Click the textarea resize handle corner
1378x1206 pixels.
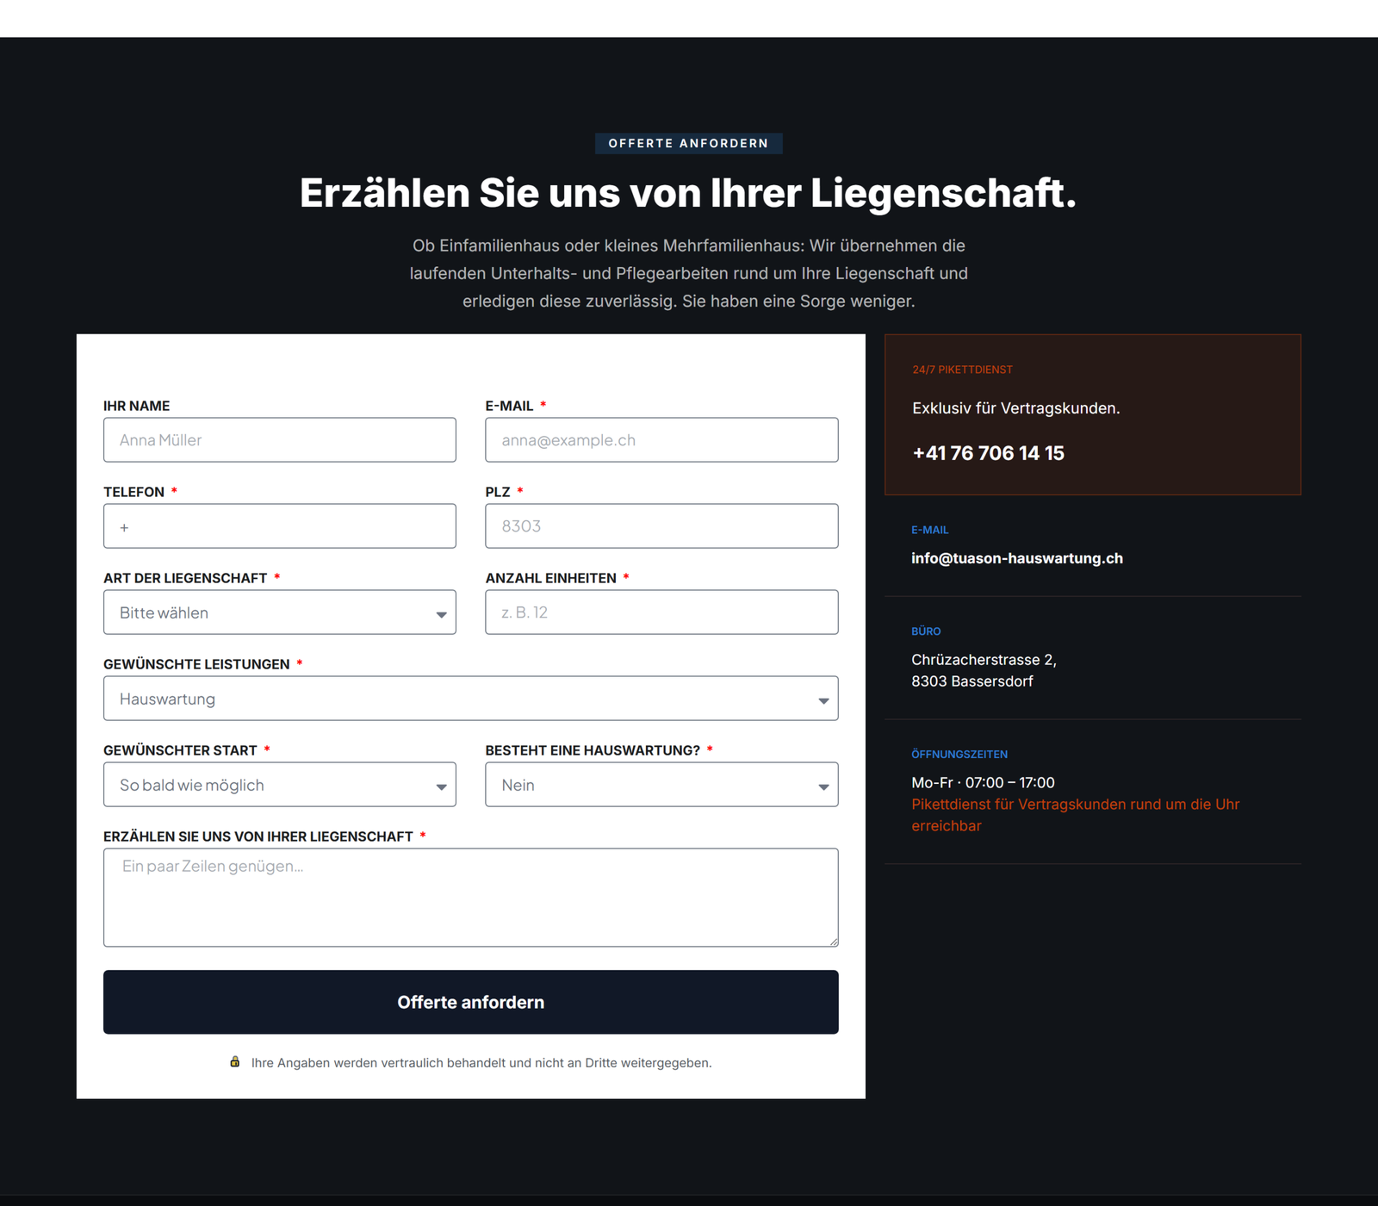pyautogui.click(x=834, y=942)
